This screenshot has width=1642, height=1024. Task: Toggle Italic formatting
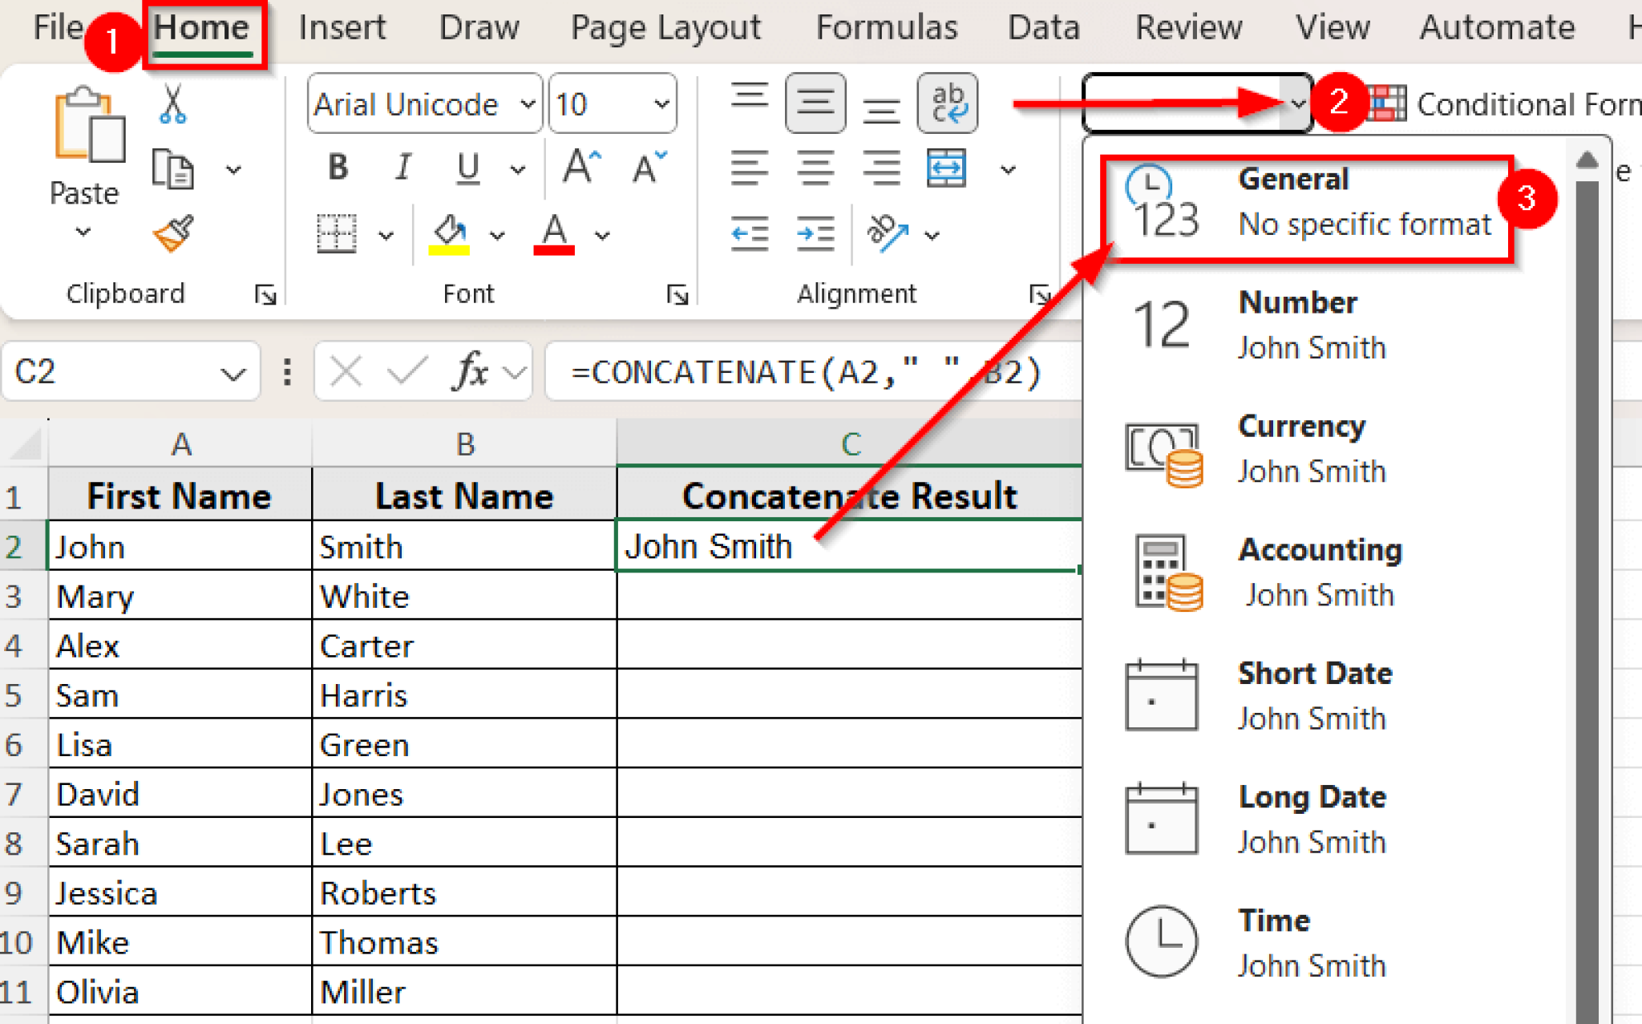coord(403,168)
